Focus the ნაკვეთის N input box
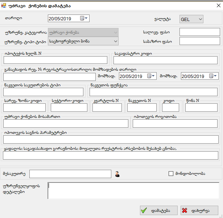Image resolution: width=223 pixels, height=218 pixels. pos(142,107)
